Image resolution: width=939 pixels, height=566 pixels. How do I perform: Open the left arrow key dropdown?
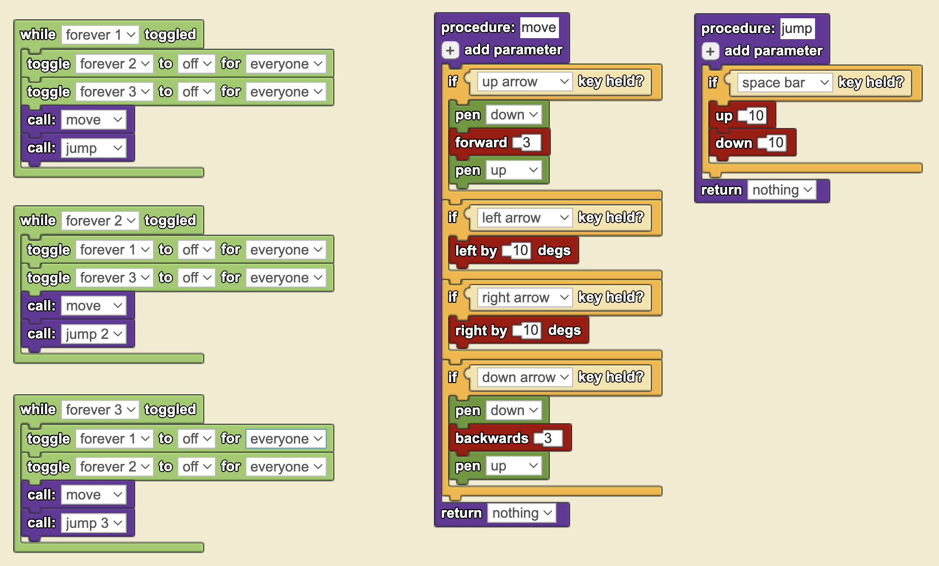525,218
